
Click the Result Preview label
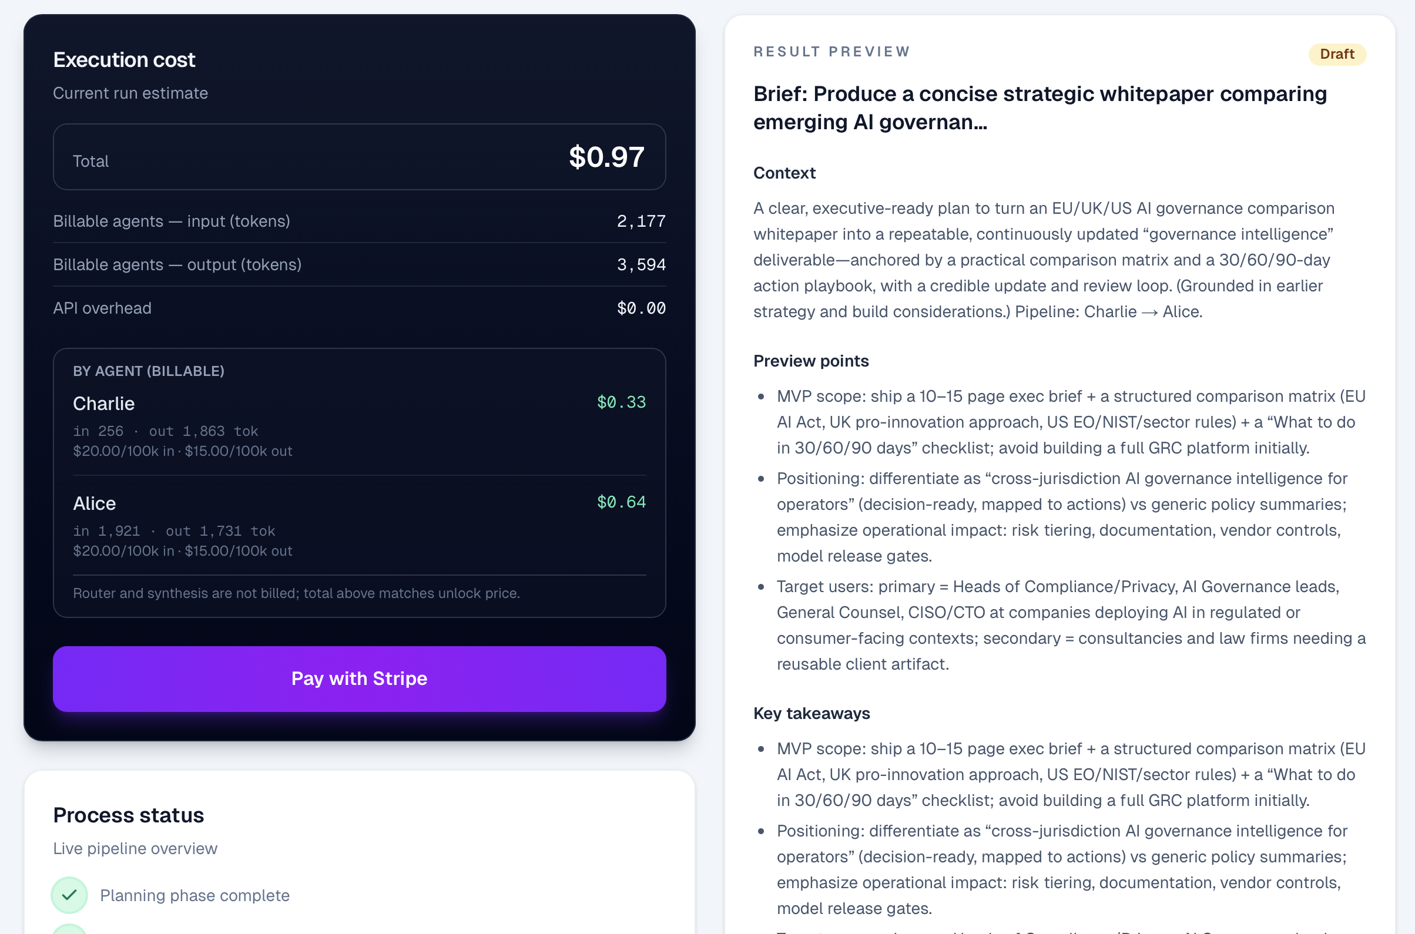click(x=831, y=52)
